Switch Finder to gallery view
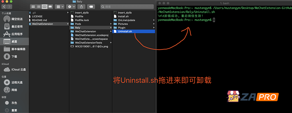The height and width of the screenshot is (113, 292). tap(50, 7)
